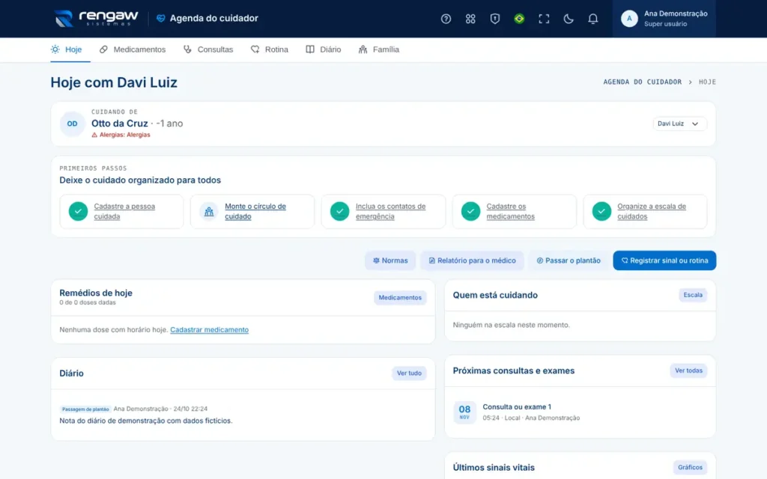Click the Otto da Cruz name
The image size is (767, 479).
(119, 123)
